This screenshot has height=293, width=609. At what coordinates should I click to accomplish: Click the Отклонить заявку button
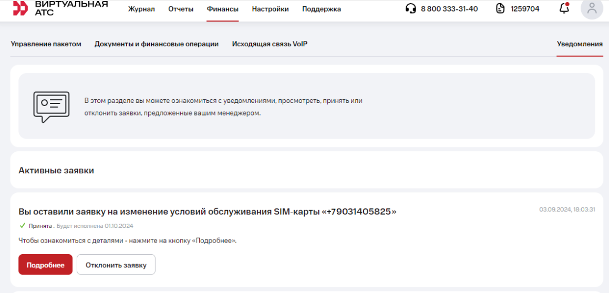116,265
